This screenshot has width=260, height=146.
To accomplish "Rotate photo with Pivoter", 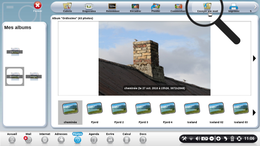I will click(156, 8).
